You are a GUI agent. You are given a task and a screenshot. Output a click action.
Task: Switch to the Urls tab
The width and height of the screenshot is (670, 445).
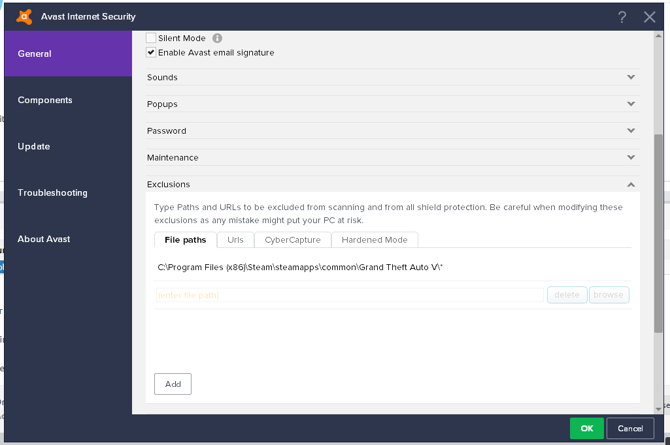[x=235, y=240]
